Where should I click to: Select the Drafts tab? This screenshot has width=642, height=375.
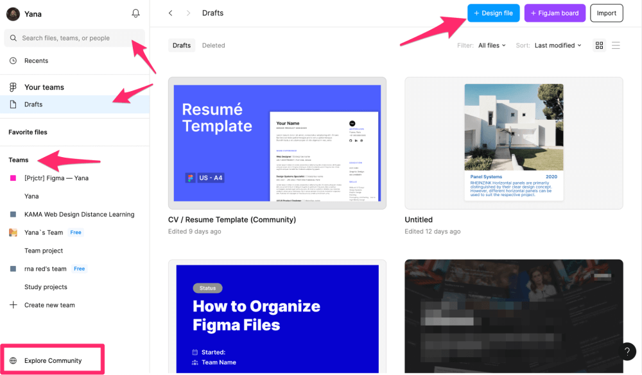click(x=182, y=46)
